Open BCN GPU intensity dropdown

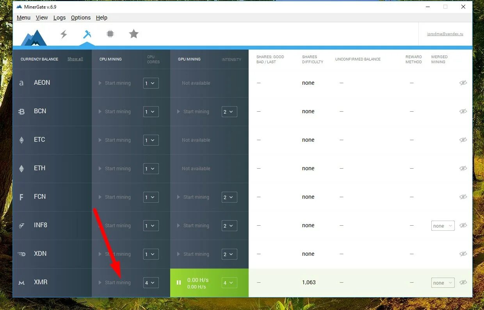[x=229, y=112]
